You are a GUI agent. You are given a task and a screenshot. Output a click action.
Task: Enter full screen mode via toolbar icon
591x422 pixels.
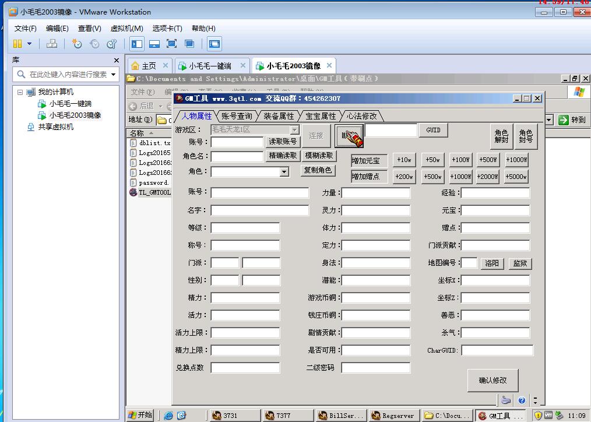[171, 44]
